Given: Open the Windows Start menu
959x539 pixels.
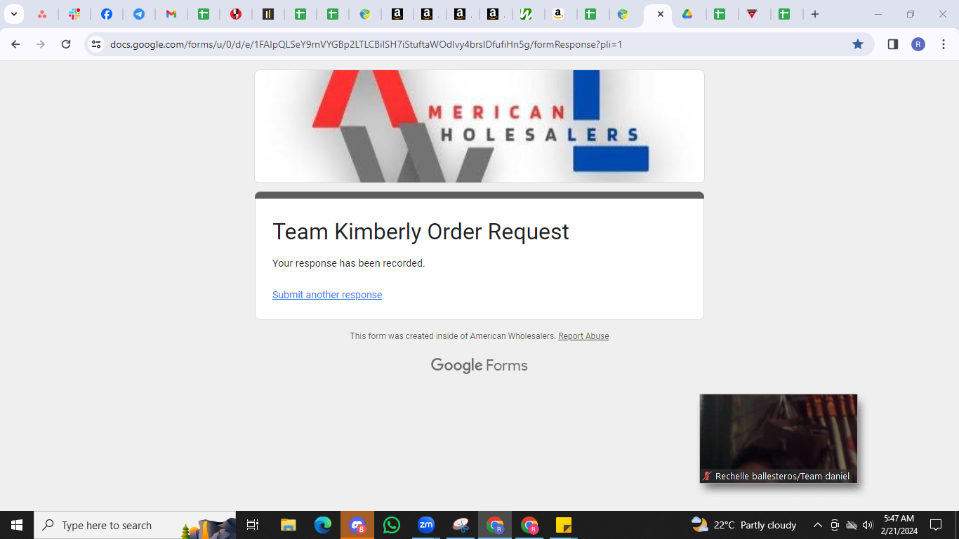Looking at the screenshot, I should [x=17, y=525].
